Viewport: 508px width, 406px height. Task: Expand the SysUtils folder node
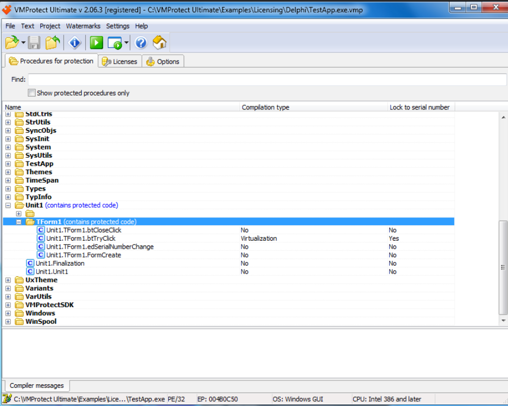point(8,156)
